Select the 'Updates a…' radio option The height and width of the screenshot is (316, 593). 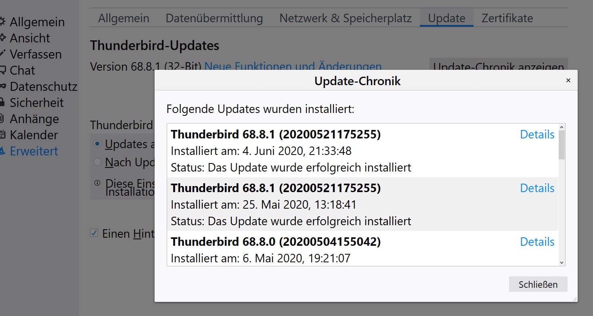click(x=97, y=144)
